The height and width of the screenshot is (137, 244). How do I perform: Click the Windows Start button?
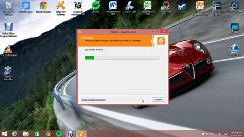[4, 134]
